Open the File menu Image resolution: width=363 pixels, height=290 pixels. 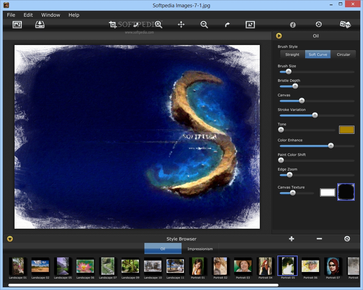tap(11, 15)
